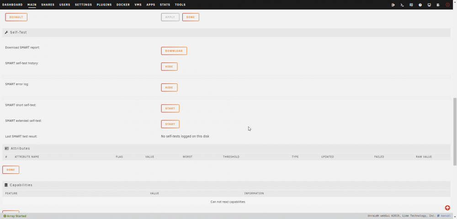Click the 'Can not read capabilities' message
The width and height of the screenshot is (457, 219).
(x=228, y=202)
